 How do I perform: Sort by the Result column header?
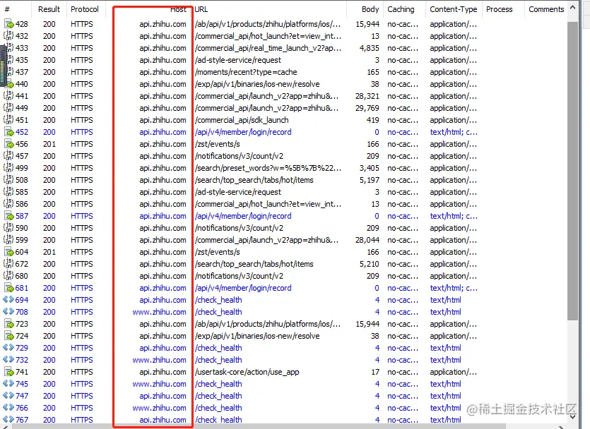49,9
